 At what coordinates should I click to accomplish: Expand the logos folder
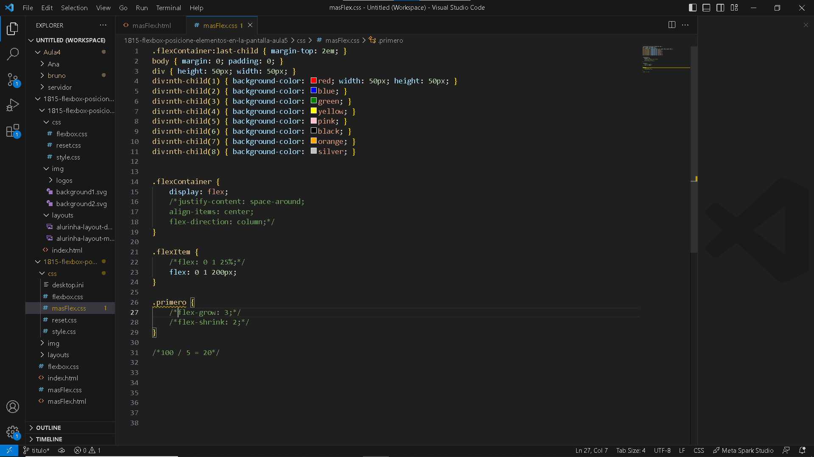click(70, 180)
